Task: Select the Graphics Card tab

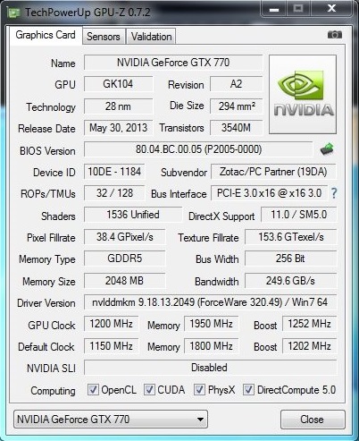Action: point(46,35)
